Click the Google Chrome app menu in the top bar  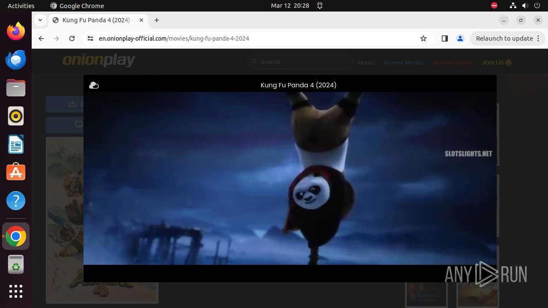tap(77, 6)
